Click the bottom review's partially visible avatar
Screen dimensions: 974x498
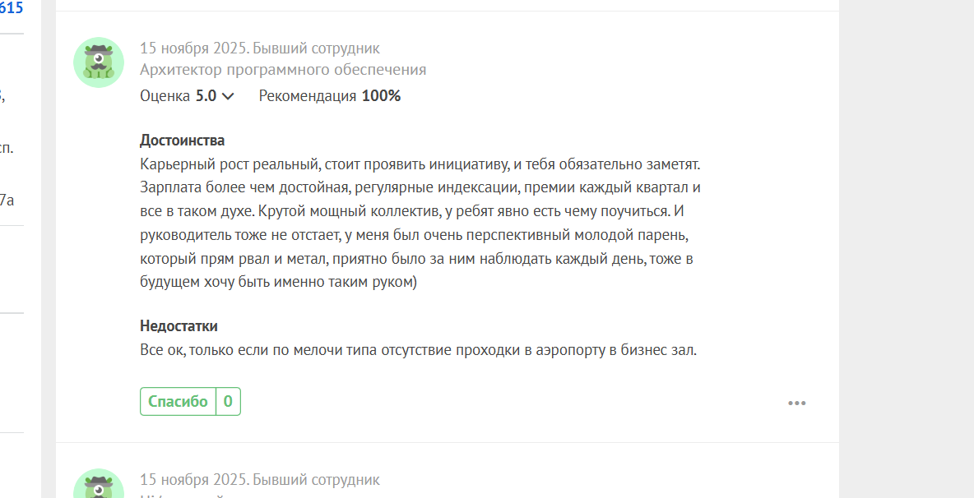(x=99, y=485)
